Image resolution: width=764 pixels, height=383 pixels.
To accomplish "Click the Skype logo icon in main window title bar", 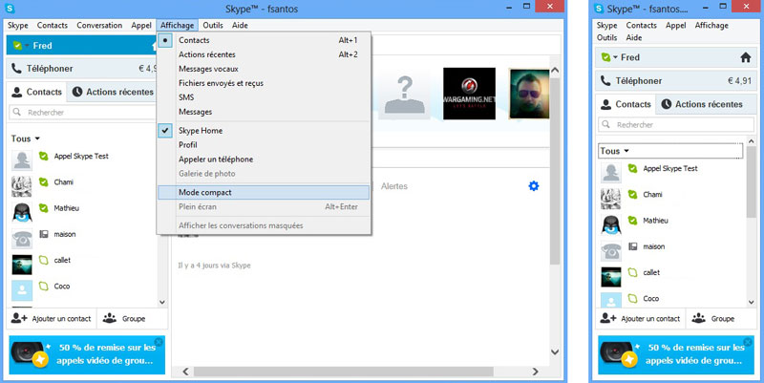I will (x=10, y=9).
